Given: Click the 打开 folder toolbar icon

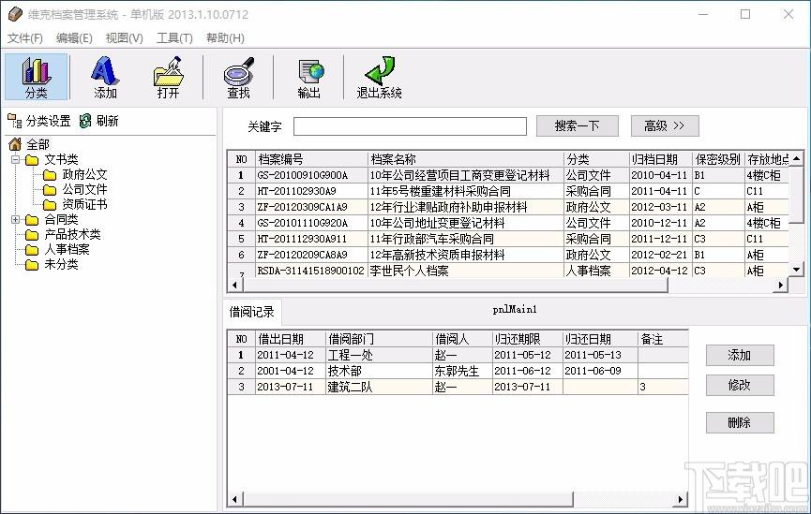Looking at the screenshot, I should (x=168, y=77).
